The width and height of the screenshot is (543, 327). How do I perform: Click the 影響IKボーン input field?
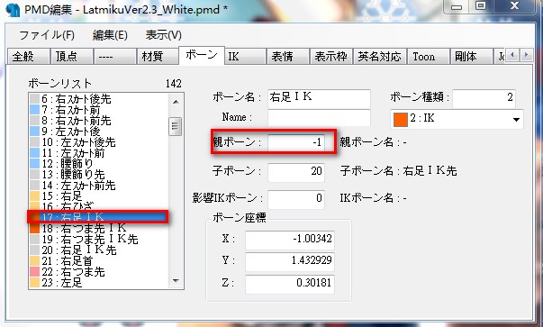click(296, 199)
